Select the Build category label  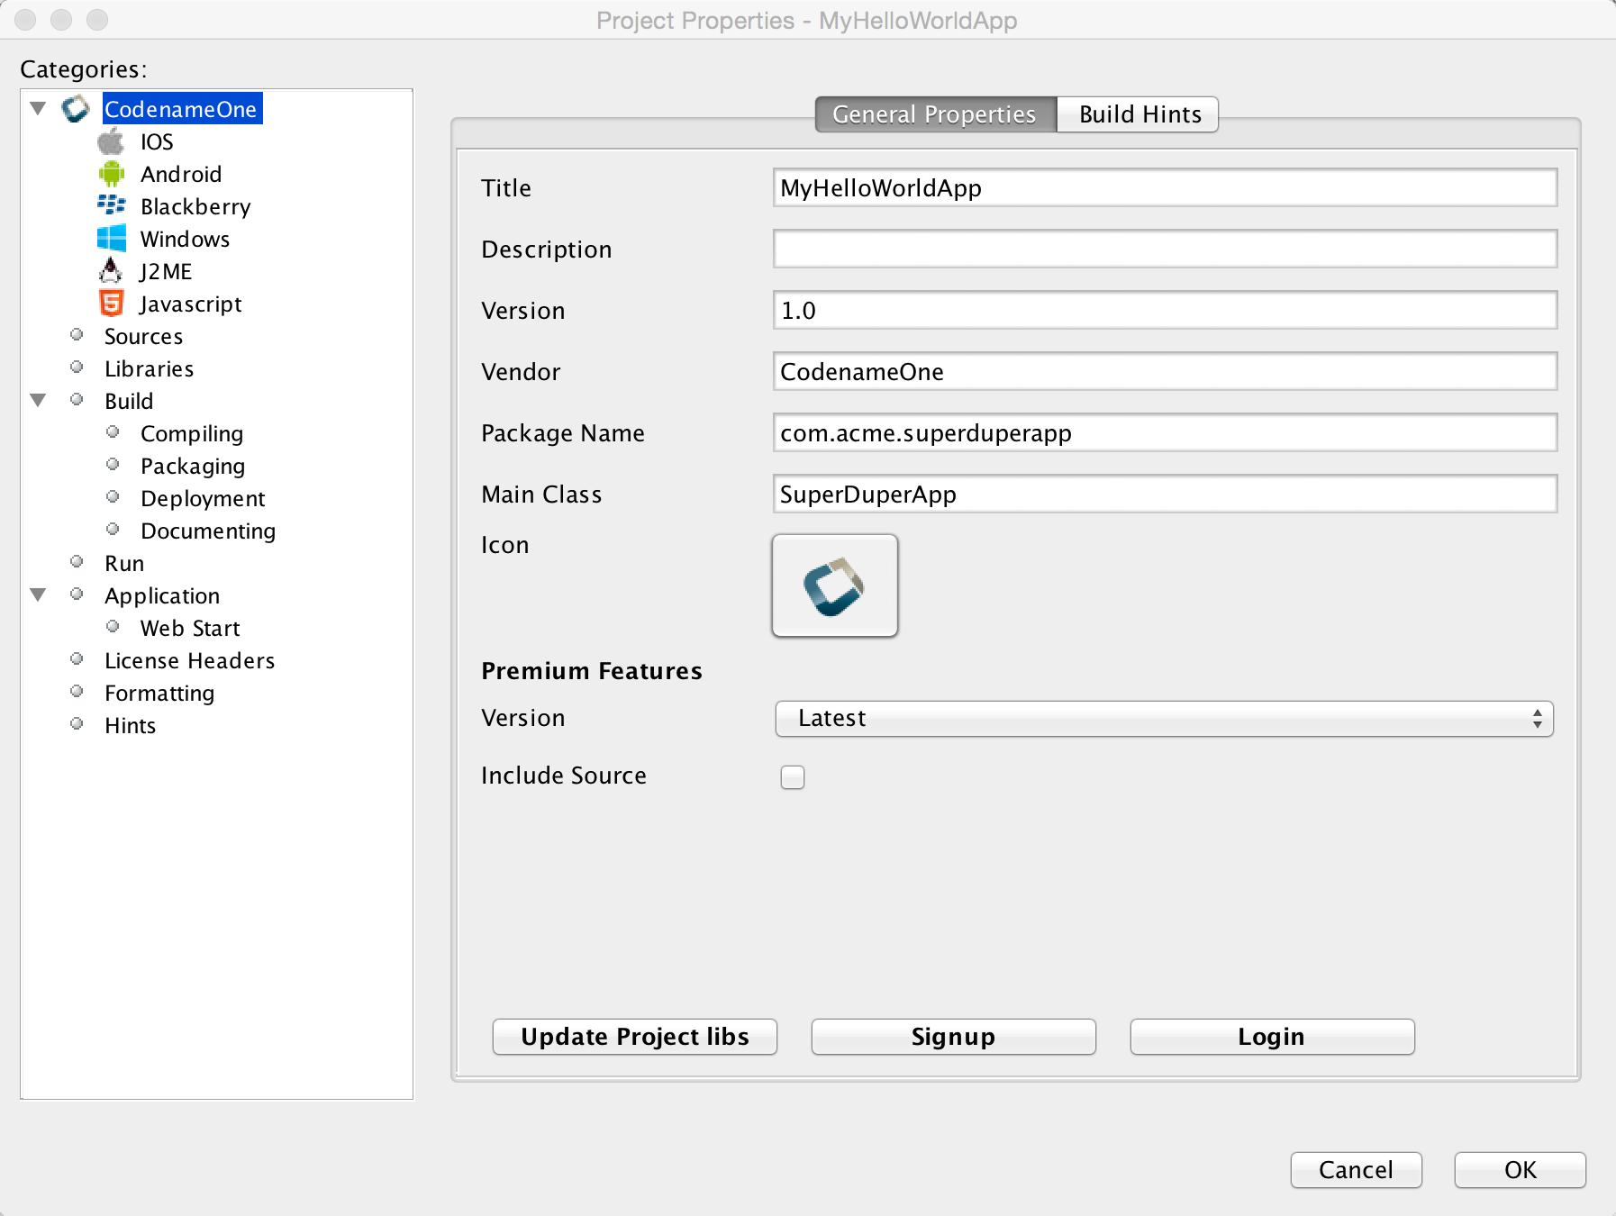(129, 401)
